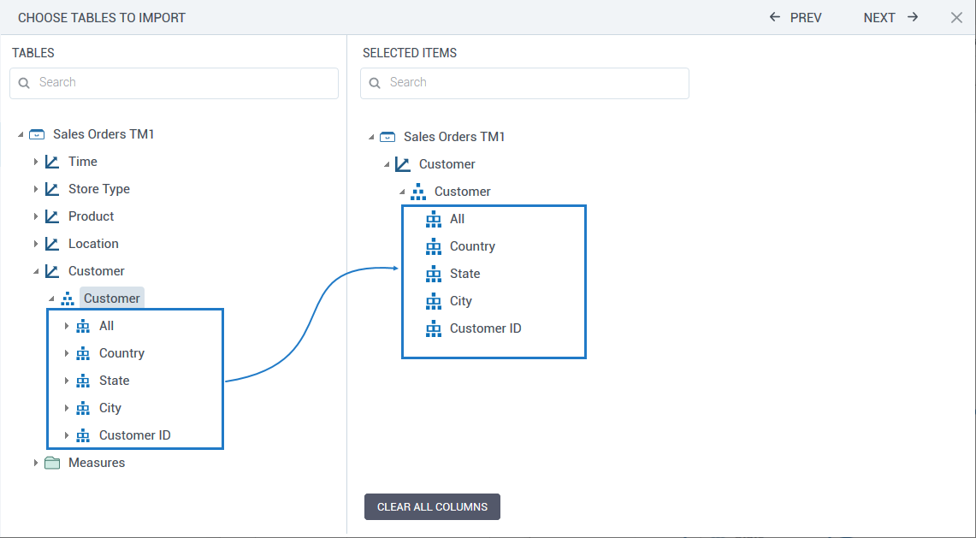The width and height of the screenshot is (976, 538).
Task: Go to the Next step
Action: (890, 17)
